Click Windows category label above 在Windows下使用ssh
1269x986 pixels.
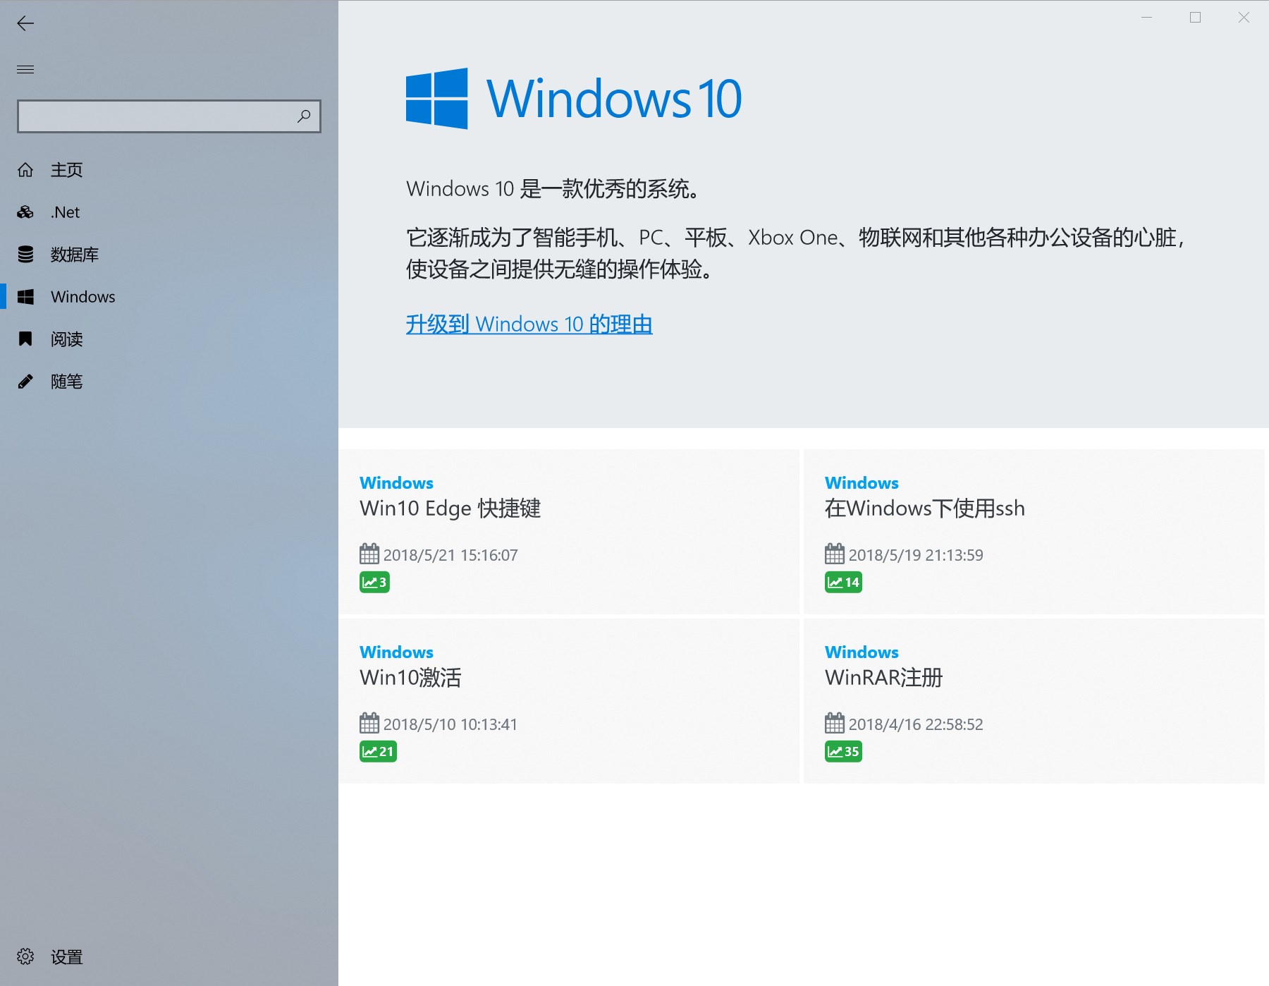click(862, 483)
